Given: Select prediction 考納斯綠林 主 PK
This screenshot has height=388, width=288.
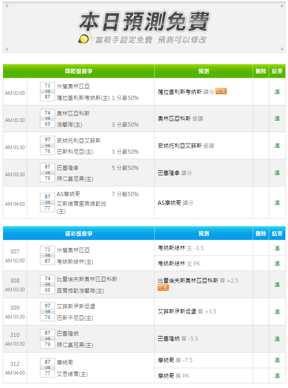Looking at the screenshot, I should (179, 264).
